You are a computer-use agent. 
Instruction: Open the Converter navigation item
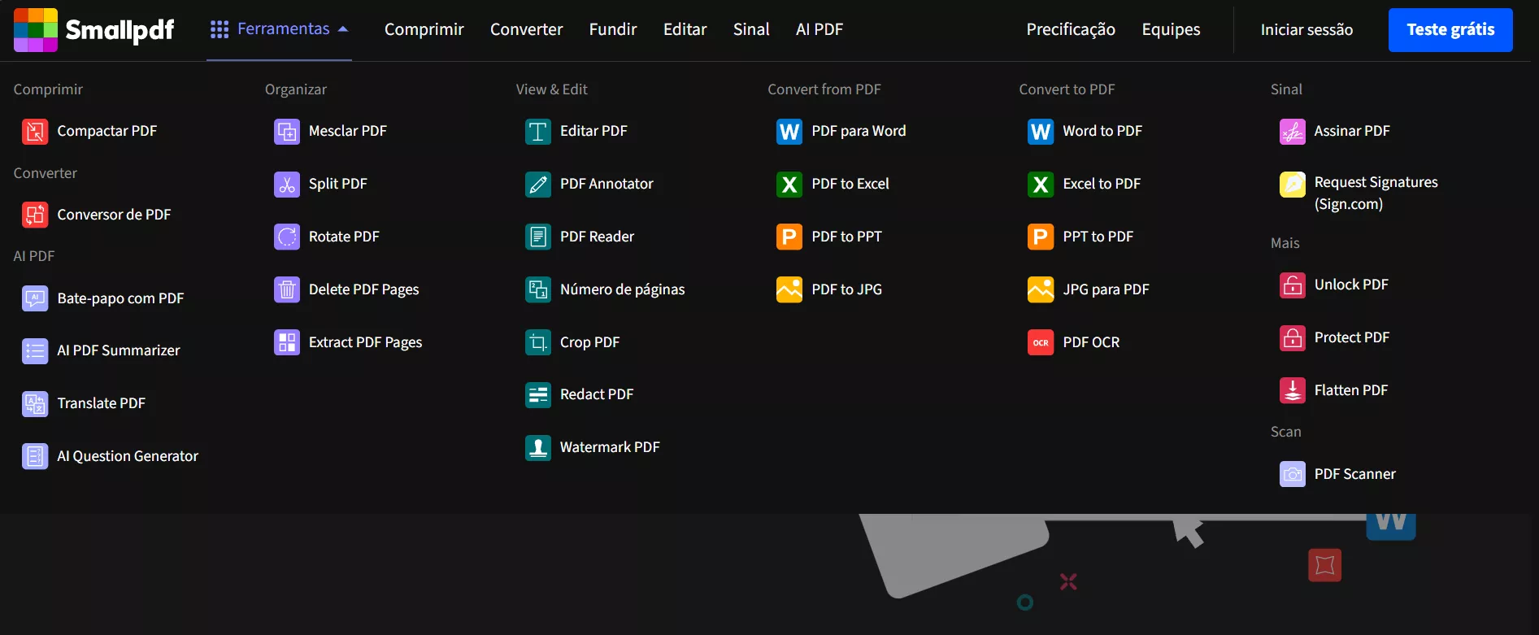(x=526, y=29)
